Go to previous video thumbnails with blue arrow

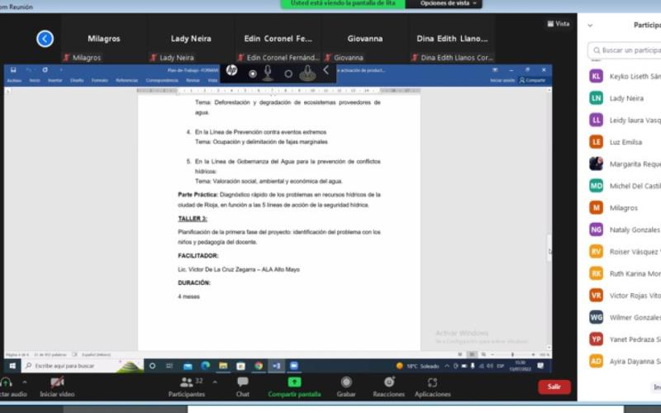tap(45, 39)
